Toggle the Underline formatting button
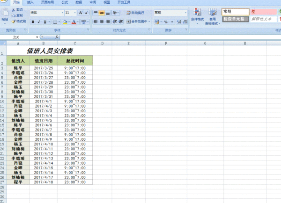 (44, 22)
